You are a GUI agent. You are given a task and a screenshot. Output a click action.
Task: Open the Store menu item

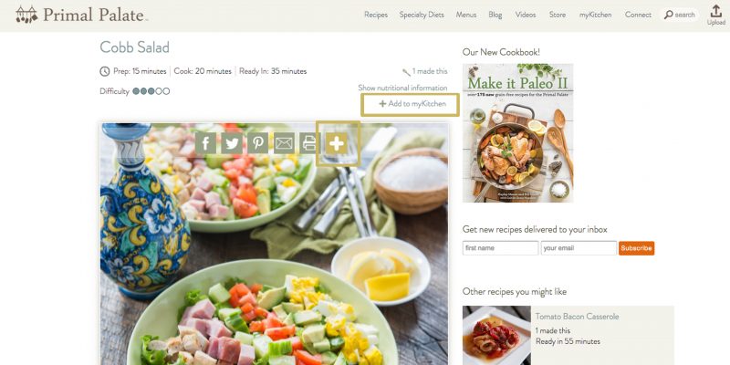(x=558, y=15)
